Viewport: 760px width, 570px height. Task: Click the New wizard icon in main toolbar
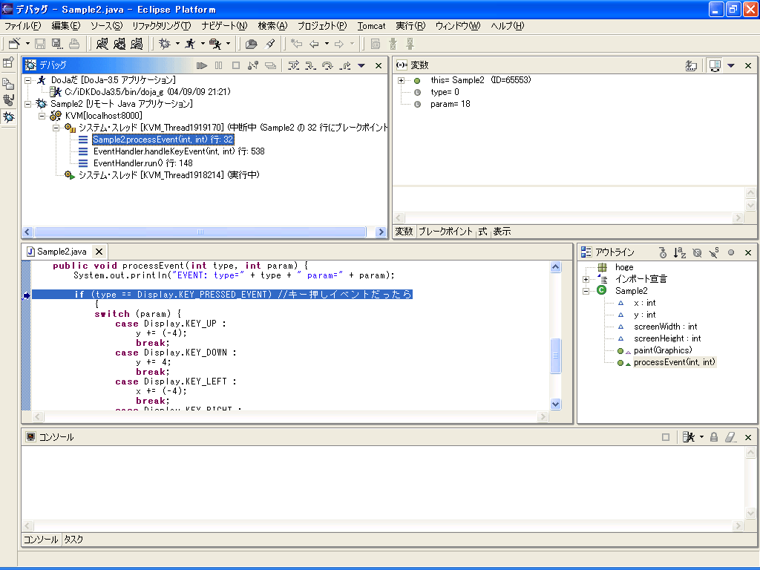click(x=14, y=44)
